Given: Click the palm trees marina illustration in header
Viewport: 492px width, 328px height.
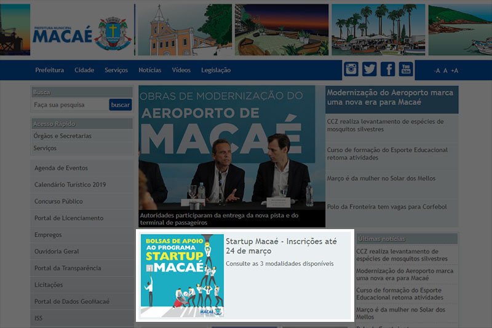Looking at the screenshot, I should pos(378,29).
